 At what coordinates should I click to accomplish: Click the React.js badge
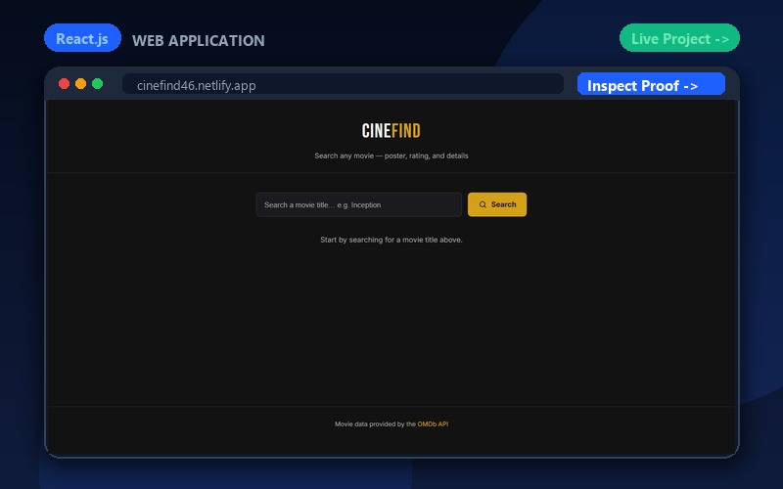82,38
